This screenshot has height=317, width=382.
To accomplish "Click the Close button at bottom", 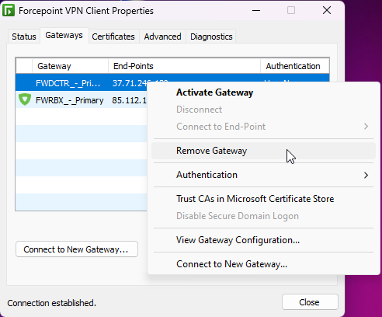I will (310, 302).
